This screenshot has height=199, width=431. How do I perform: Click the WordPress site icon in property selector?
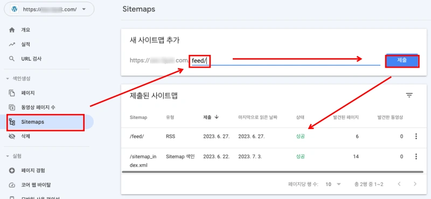(x=15, y=9)
